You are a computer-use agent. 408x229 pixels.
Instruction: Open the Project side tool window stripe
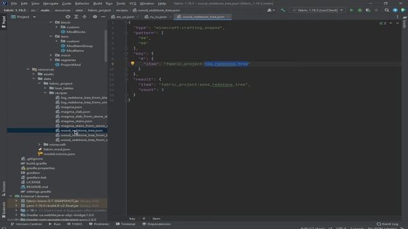click(3, 22)
